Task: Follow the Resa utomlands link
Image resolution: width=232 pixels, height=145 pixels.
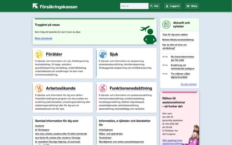Action: [x=43, y=38]
